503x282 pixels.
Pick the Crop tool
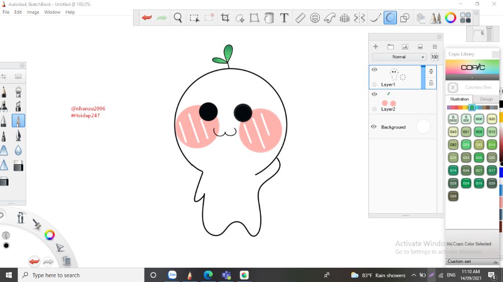point(225,18)
